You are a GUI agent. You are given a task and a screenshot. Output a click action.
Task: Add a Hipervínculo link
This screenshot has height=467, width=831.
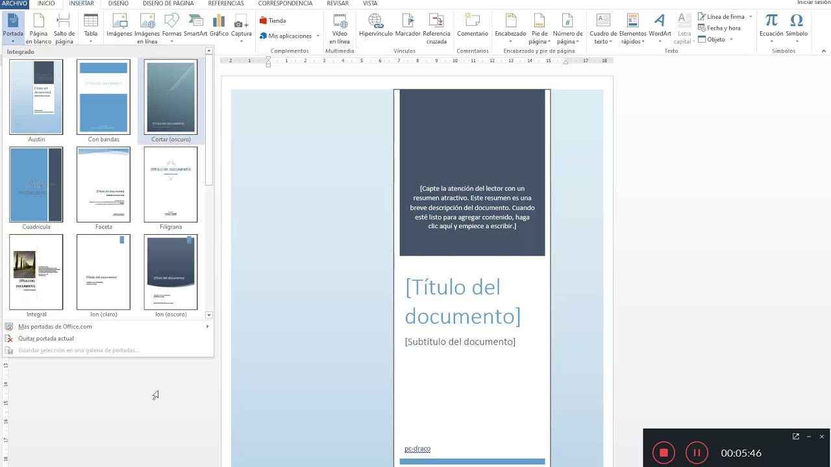(x=375, y=26)
